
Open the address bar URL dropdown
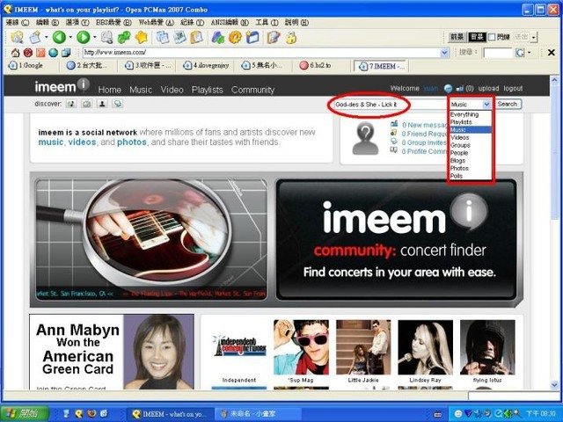(444, 53)
